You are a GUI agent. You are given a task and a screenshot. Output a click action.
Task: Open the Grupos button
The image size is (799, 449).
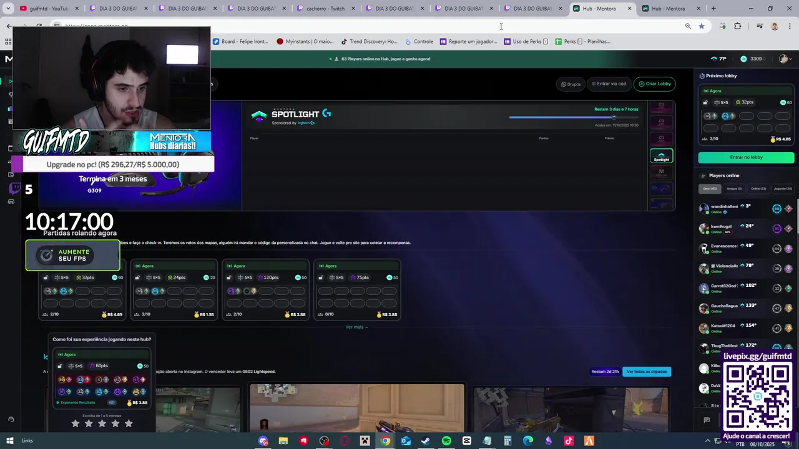[571, 84]
